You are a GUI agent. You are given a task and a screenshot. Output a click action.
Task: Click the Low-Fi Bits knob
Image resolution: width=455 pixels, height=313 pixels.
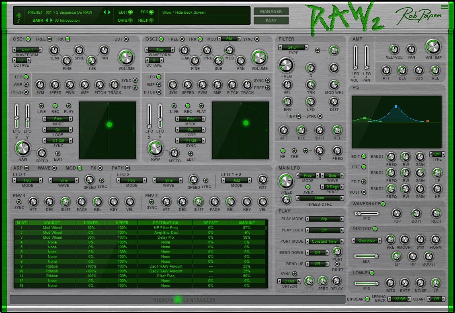390,283
